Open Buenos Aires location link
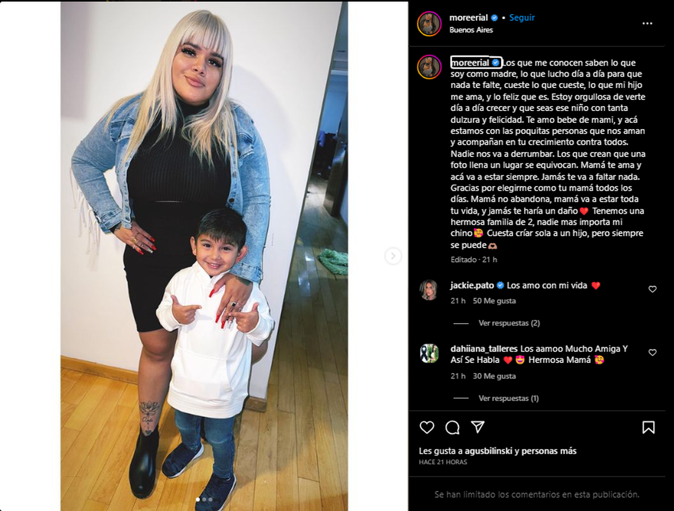This screenshot has width=674, height=511. 471,30
